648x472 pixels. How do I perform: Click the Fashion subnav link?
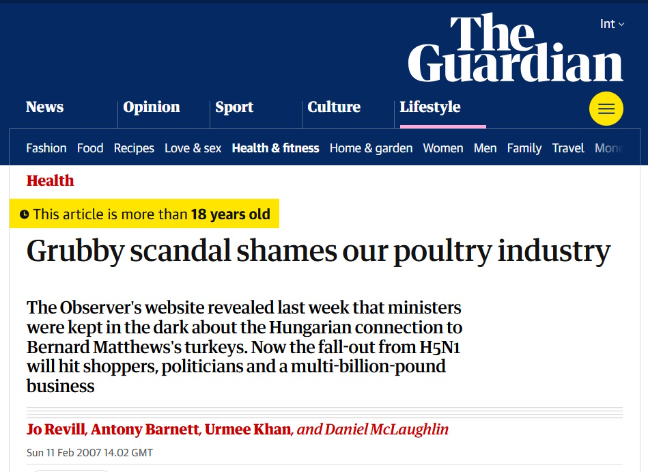point(46,148)
